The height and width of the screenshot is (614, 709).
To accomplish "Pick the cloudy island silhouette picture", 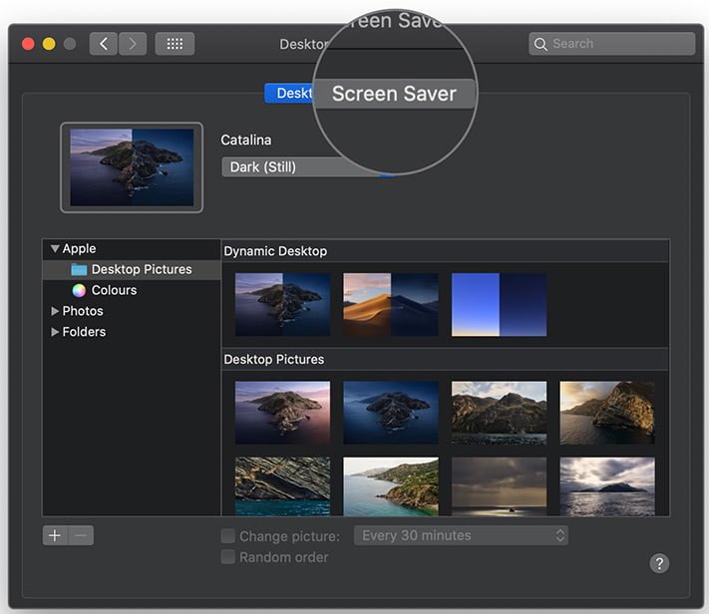I will (x=607, y=486).
